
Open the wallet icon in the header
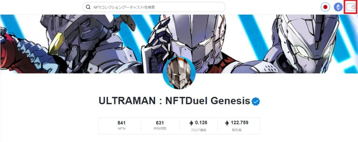(x=351, y=7)
